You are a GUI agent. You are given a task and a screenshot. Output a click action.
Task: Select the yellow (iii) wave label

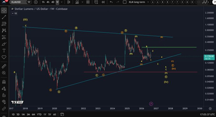pyautogui.click(x=25, y=20)
